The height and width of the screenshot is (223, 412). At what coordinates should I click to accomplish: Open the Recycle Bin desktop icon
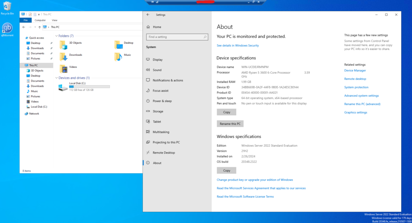click(7, 8)
